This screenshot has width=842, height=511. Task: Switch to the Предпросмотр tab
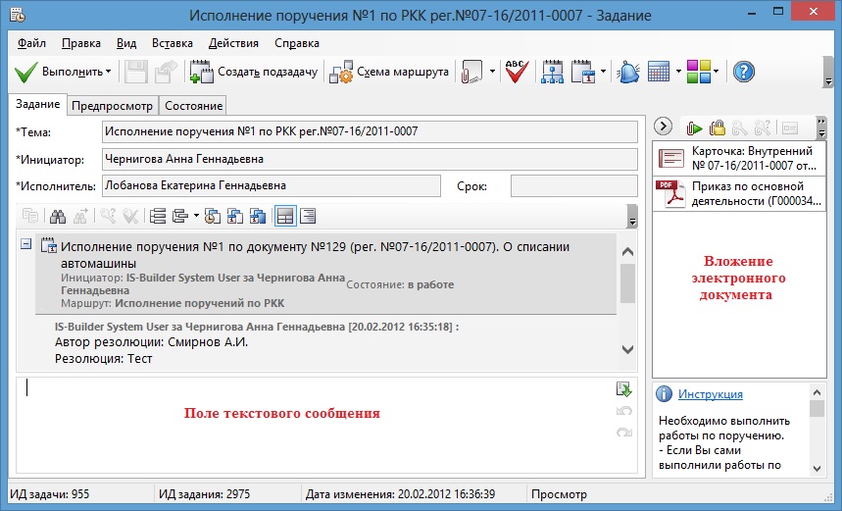(111, 105)
